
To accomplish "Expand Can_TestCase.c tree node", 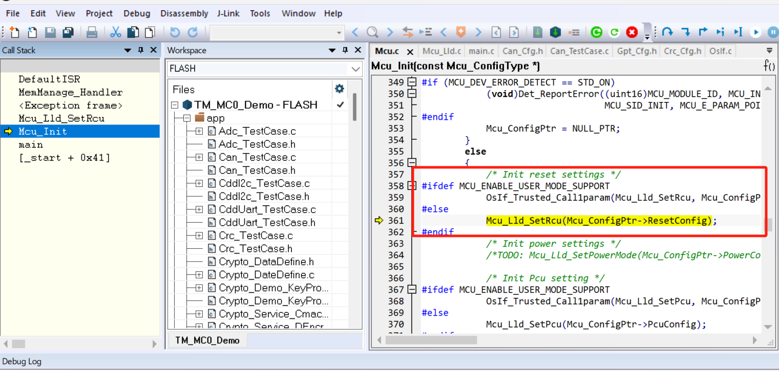I will pos(199,157).
